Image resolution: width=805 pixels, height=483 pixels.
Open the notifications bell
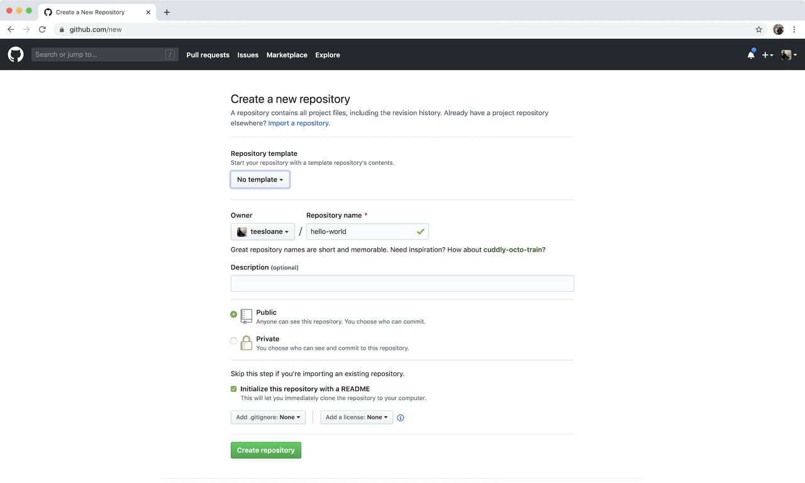click(751, 55)
